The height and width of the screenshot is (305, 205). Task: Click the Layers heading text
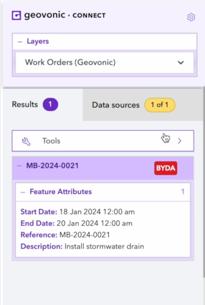[x=38, y=41]
